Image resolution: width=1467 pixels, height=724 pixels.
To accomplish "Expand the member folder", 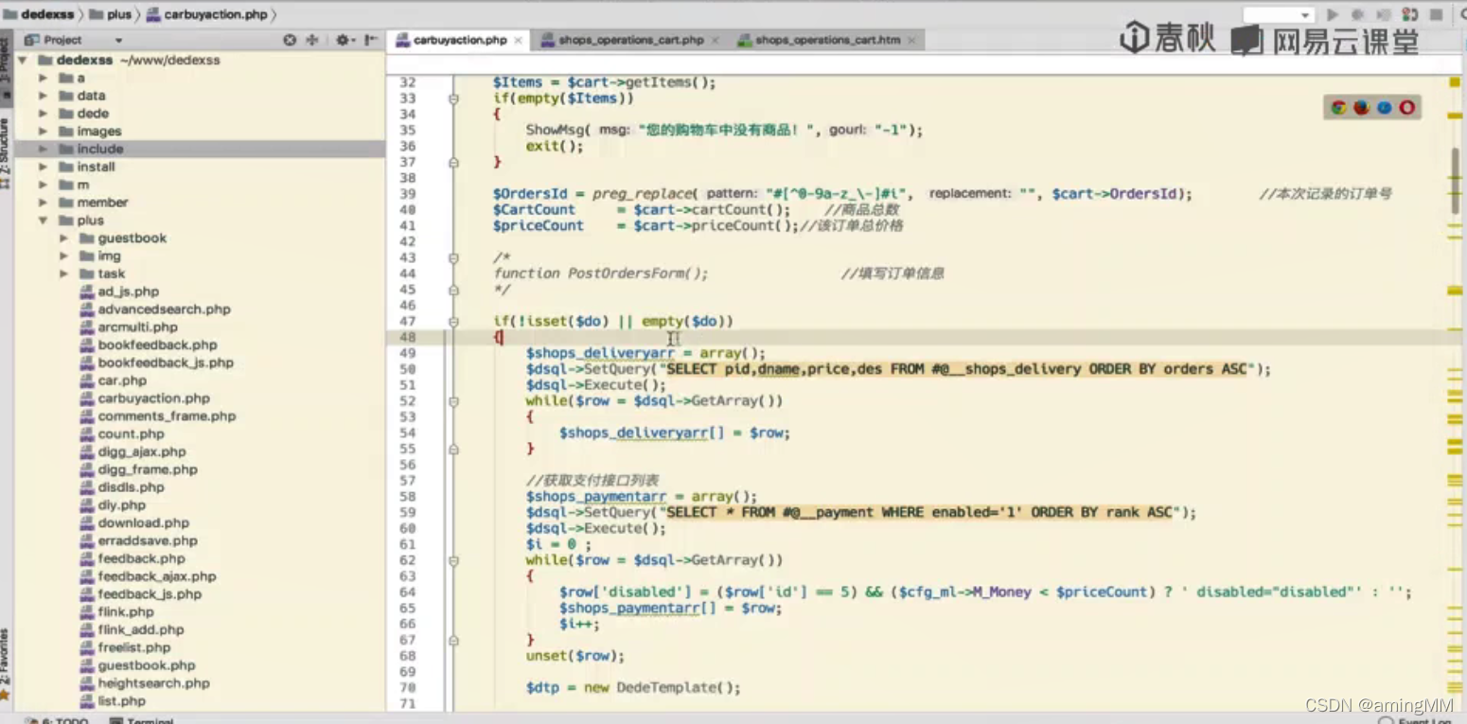I will pyautogui.click(x=43, y=203).
